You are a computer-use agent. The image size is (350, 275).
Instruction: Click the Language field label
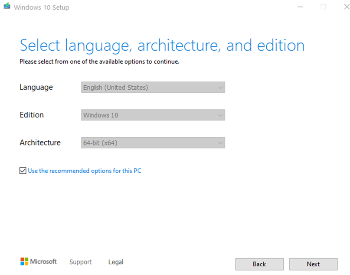pos(36,87)
